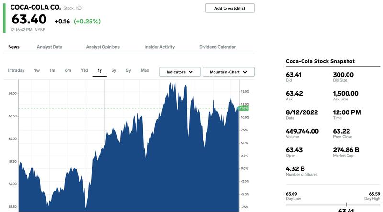
Task: View the Dividend Calendar tab
Action: point(217,47)
